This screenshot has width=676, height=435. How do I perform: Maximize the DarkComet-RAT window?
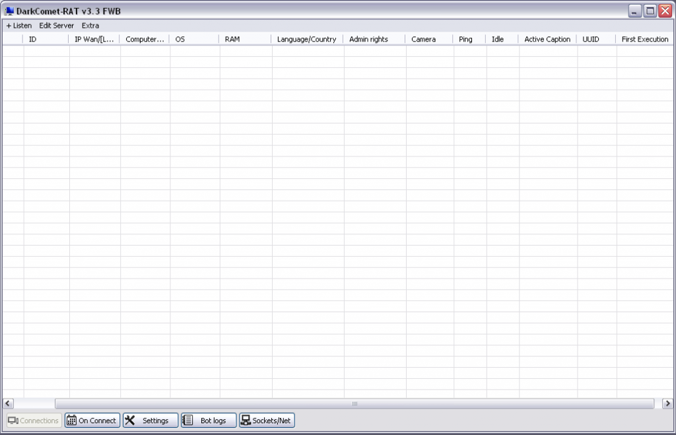coord(650,11)
